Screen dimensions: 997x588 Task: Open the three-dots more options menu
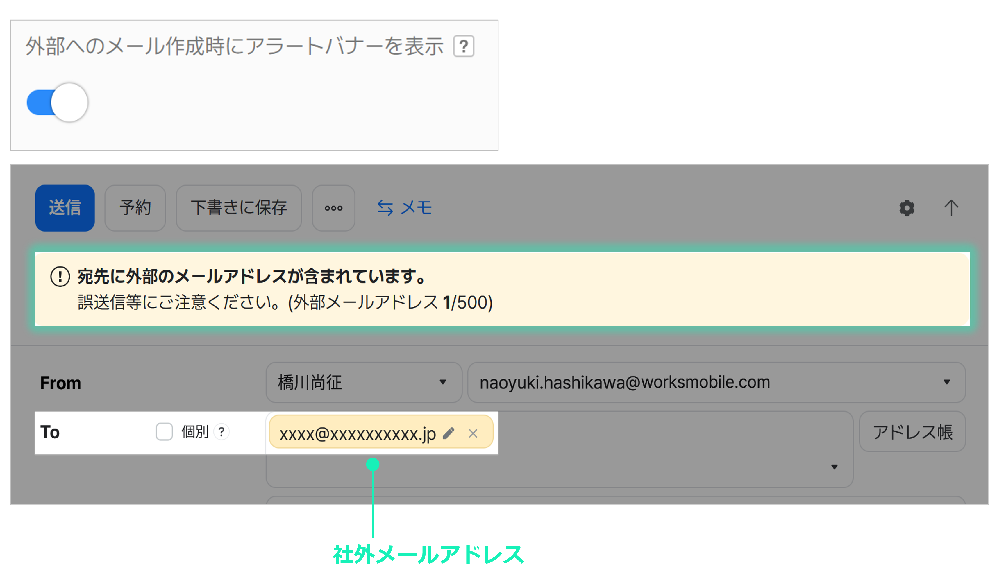point(333,208)
